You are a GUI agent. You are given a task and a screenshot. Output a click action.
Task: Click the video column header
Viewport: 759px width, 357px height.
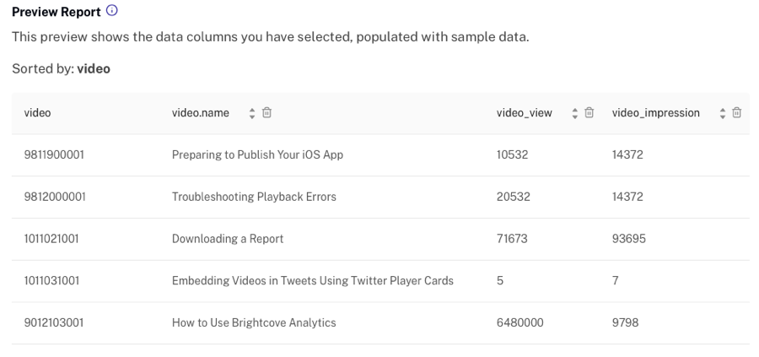(x=37, y=113)
